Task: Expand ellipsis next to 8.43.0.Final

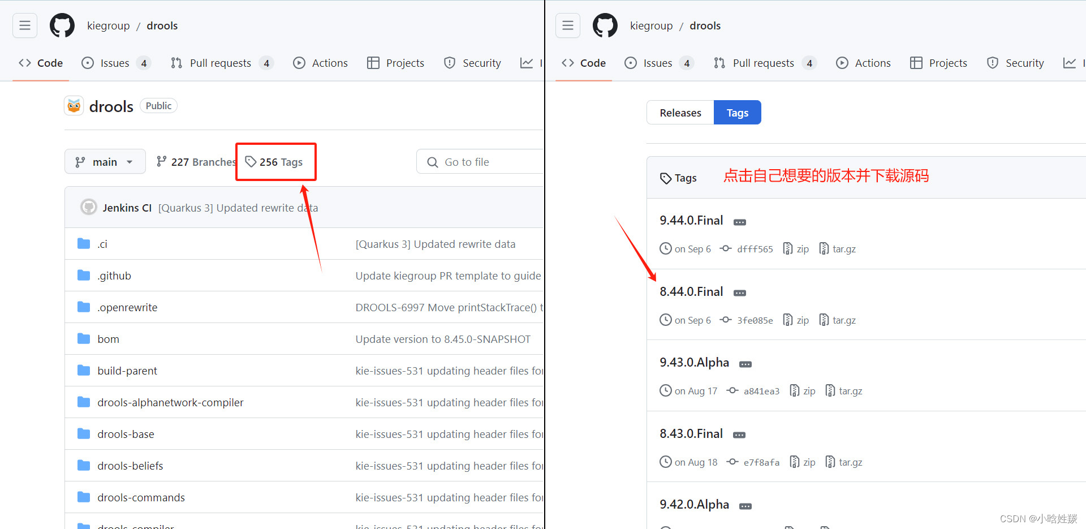Action: (x=739, y=435)
